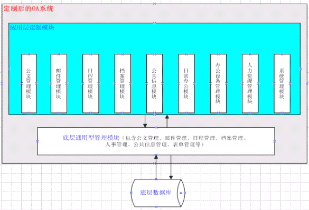Click the 定制后的OA系统 title label

point(29,8)
